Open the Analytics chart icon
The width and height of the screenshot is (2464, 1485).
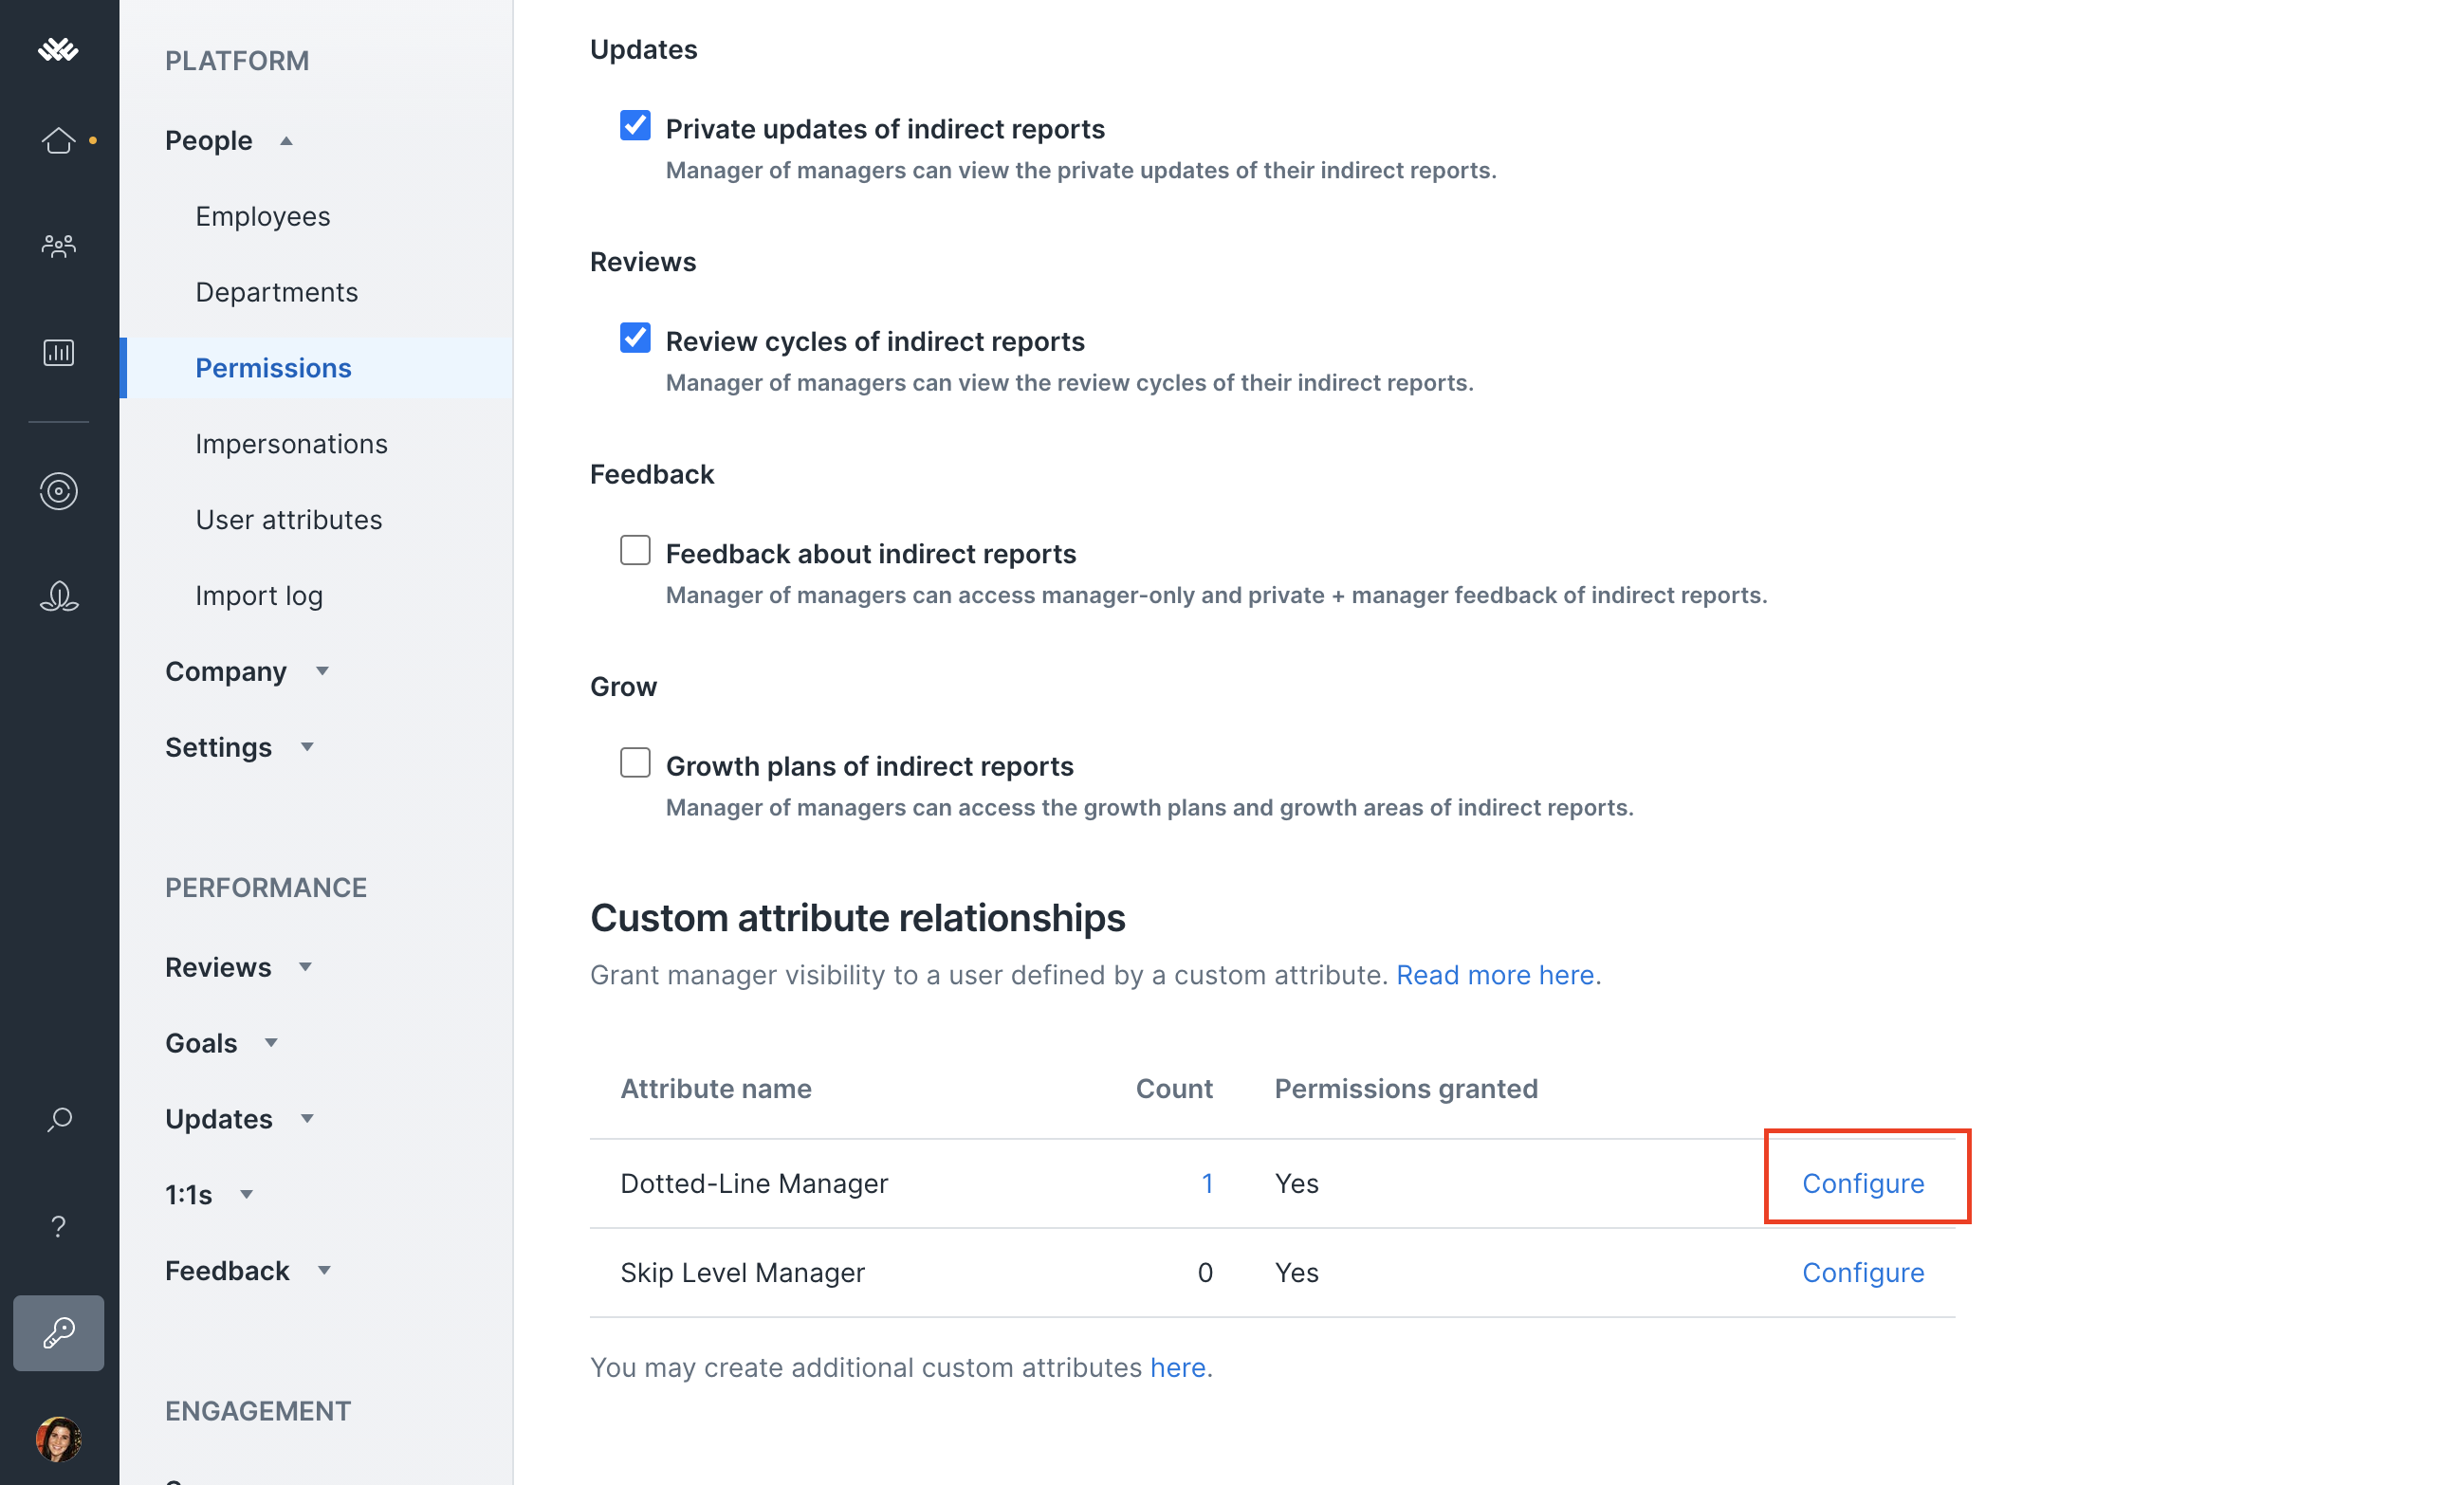(x=58, y=352)
